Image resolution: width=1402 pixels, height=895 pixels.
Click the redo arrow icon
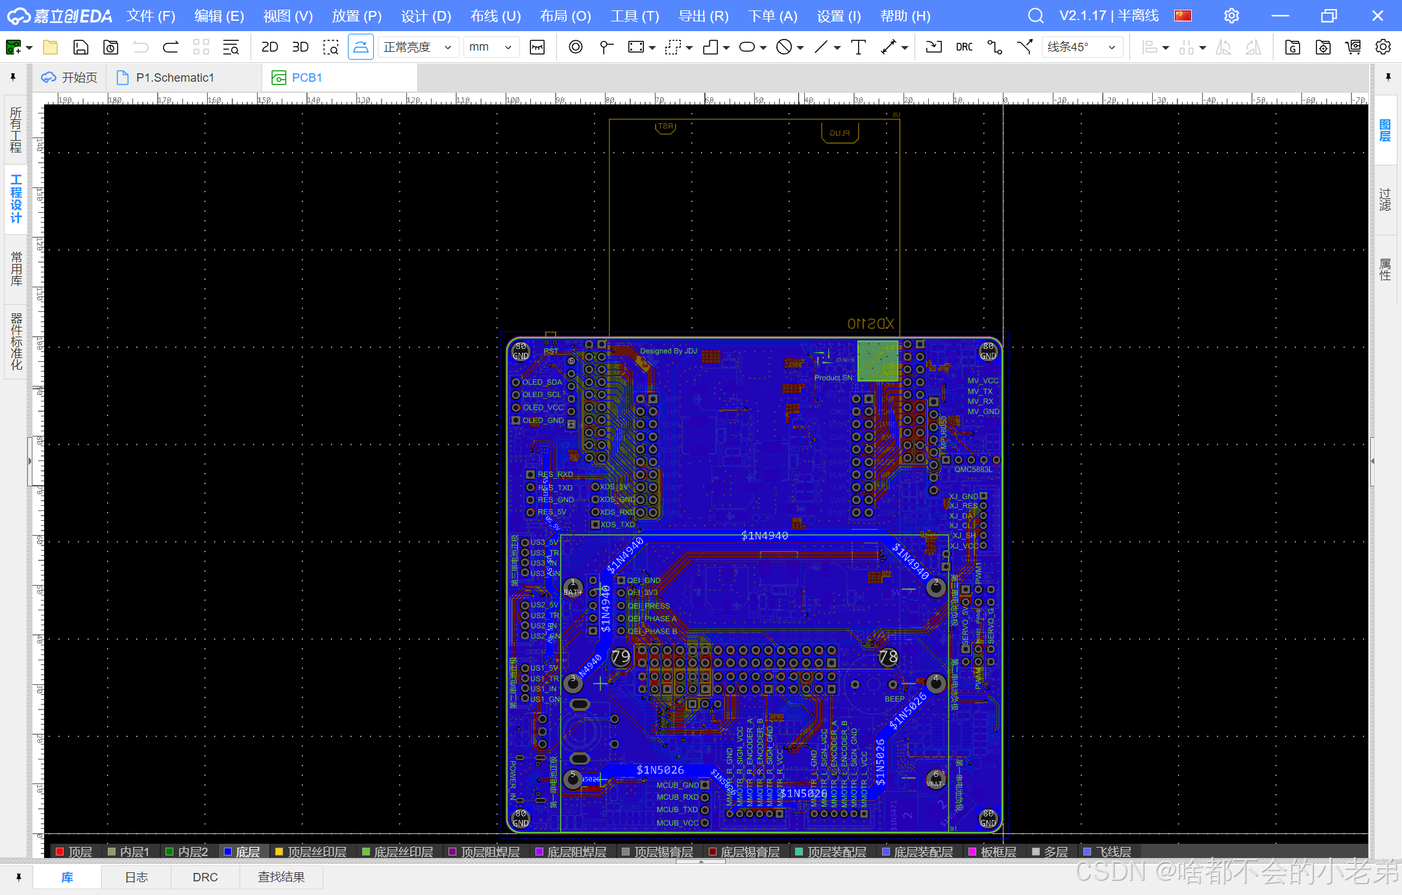click(171, 47)
